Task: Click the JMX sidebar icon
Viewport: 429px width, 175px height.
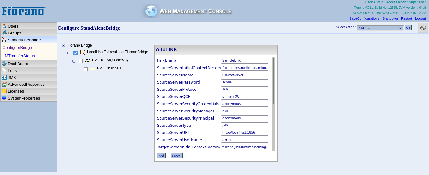Action: [4, 77]
